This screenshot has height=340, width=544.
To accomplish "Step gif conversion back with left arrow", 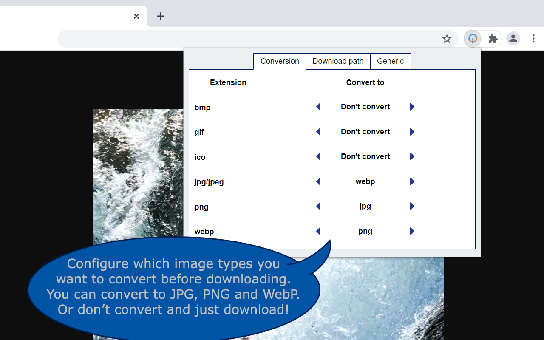I will [318, 132].
